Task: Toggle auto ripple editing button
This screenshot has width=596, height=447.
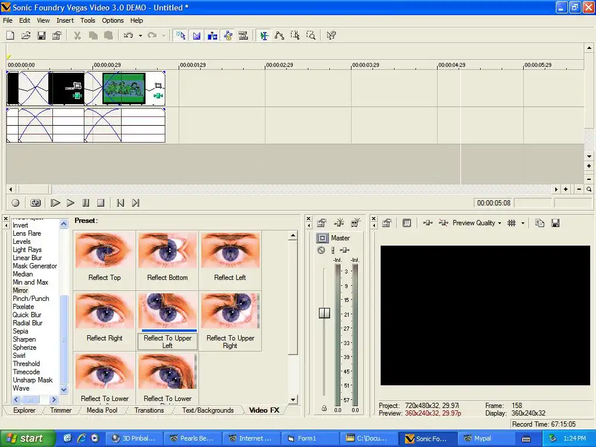Action: pyautogui.click(x=212, y=36)
